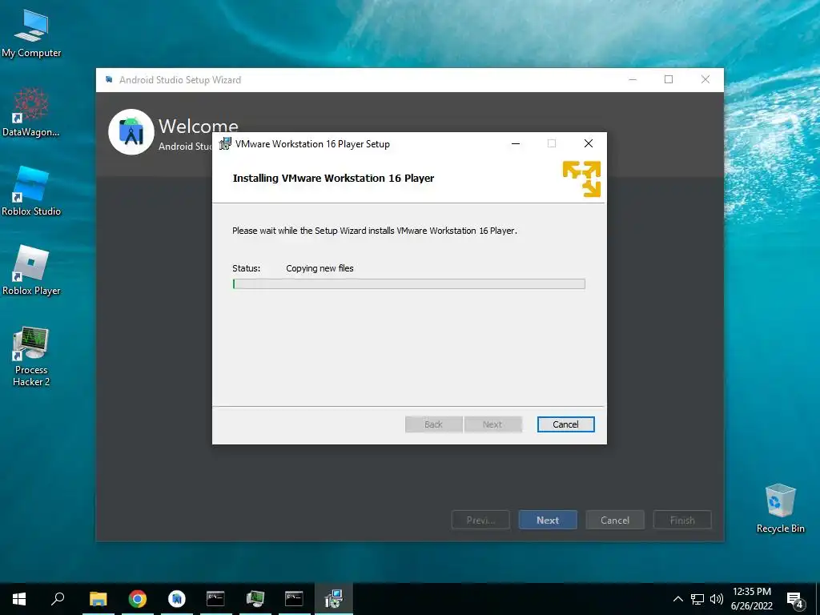The image size is (820, 615).
Task: Open Google Chrome from the taskbar
Action: tap(138, 599)
